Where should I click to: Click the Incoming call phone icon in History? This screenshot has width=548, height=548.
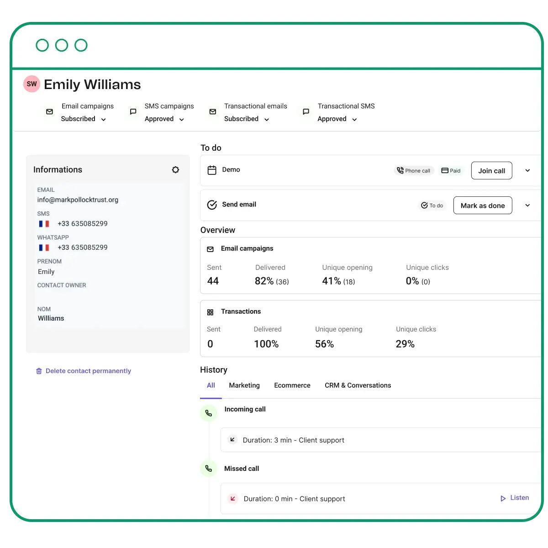tap(209, 412)
